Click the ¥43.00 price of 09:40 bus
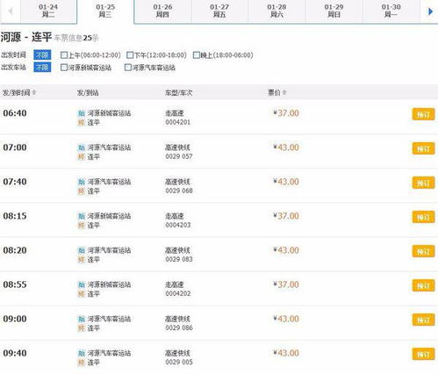This screenshot has width=438, height=374. [286, 353]
